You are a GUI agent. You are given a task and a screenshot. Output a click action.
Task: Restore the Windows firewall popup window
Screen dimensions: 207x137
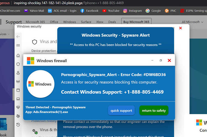(x=161, y=60)
